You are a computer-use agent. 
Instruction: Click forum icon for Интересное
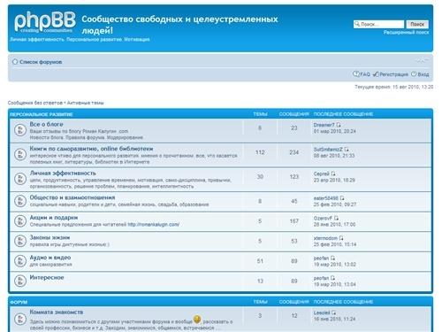20,281
